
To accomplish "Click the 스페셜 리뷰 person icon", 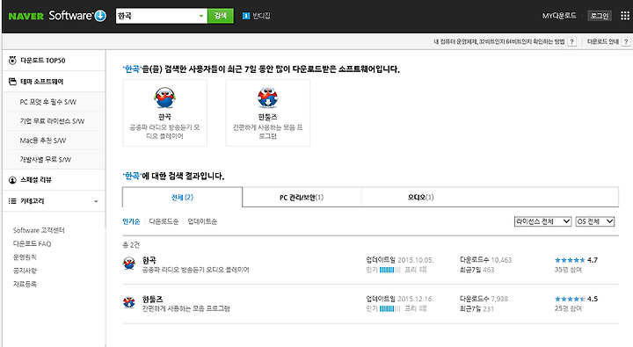I will click(x=12, y=180).
